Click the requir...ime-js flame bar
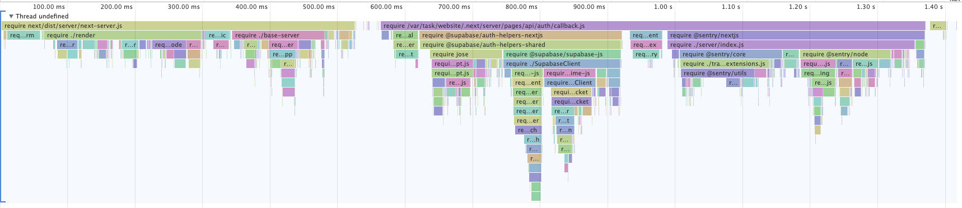The image size is (962, 208). pos(570,73)
